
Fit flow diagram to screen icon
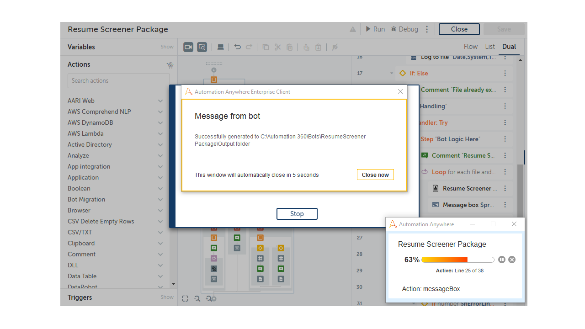(x=185, y=298)
